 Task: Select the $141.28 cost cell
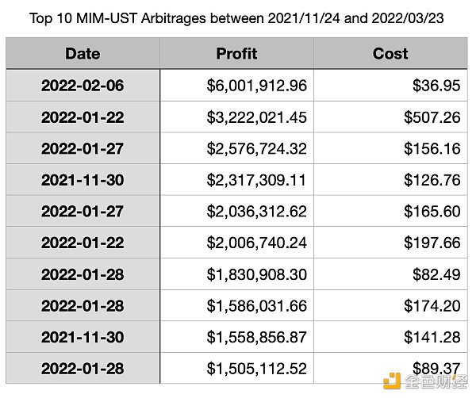390,337
